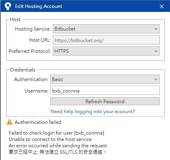Click the Hosting Service label
170x160 pixels.
[x=33, y=29]
